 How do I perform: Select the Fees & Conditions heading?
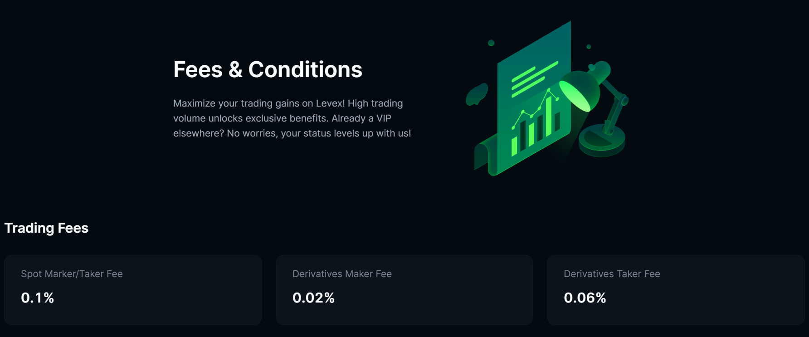coord(268,69)
